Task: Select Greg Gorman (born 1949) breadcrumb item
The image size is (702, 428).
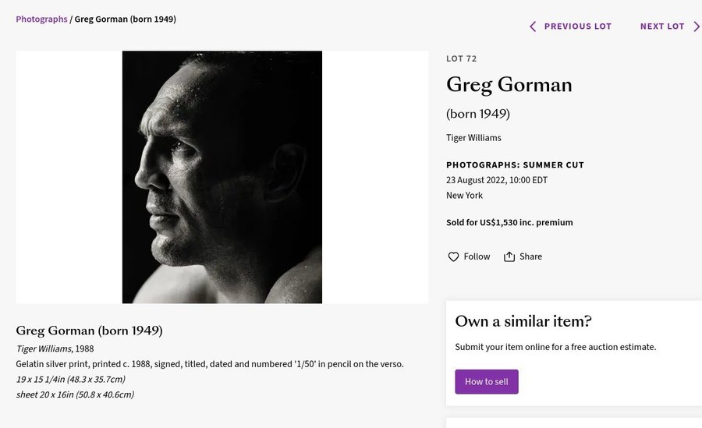Action: [x=125, y=19]
